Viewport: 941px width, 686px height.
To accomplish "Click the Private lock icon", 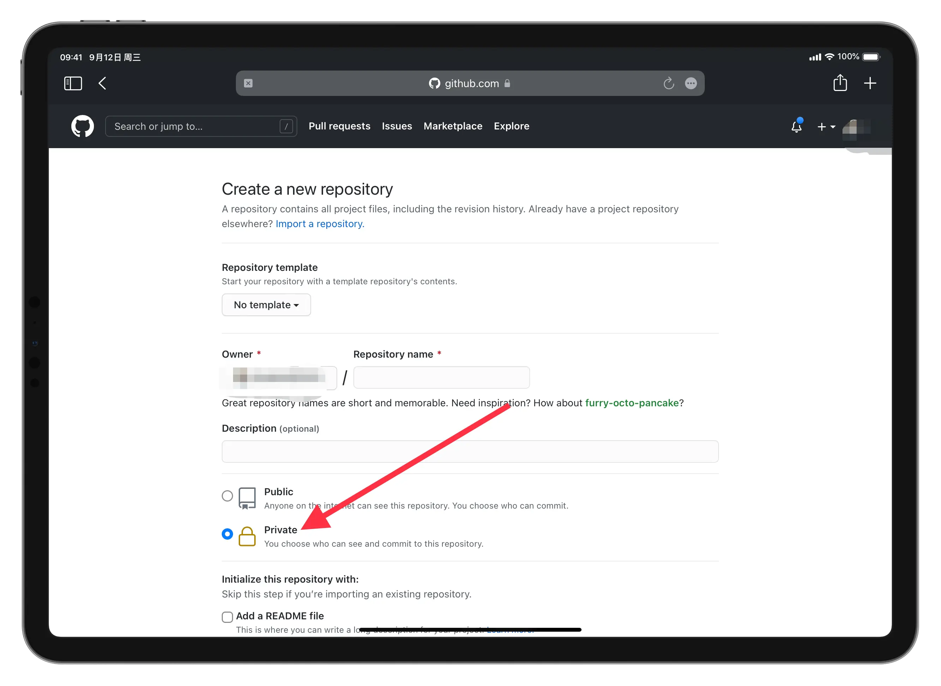I will click(x=247, y=536).
